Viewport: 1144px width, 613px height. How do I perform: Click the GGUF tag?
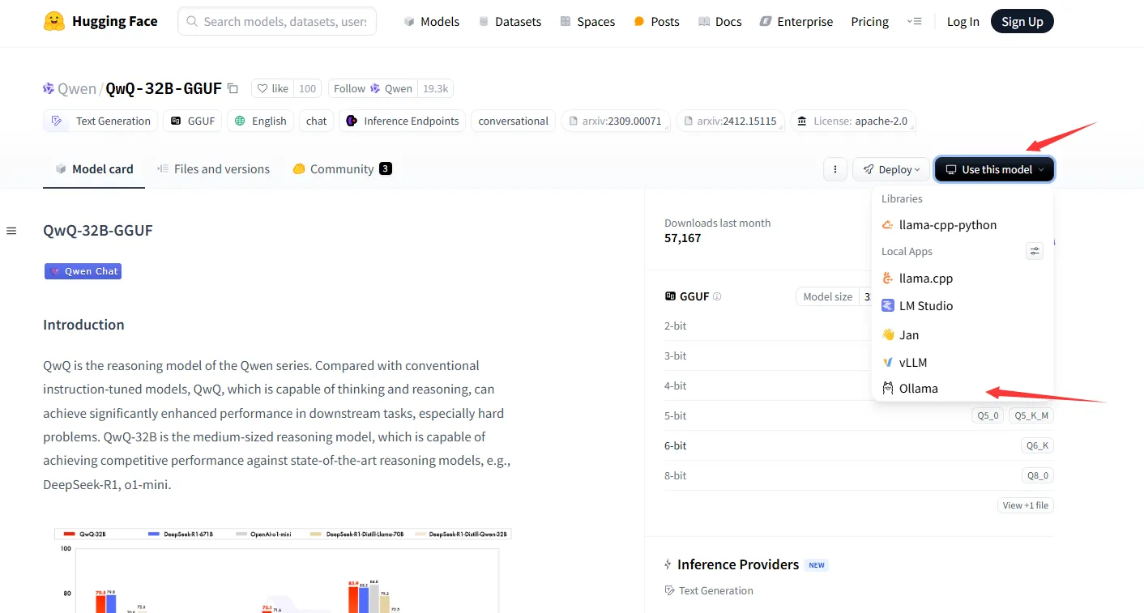192,121
